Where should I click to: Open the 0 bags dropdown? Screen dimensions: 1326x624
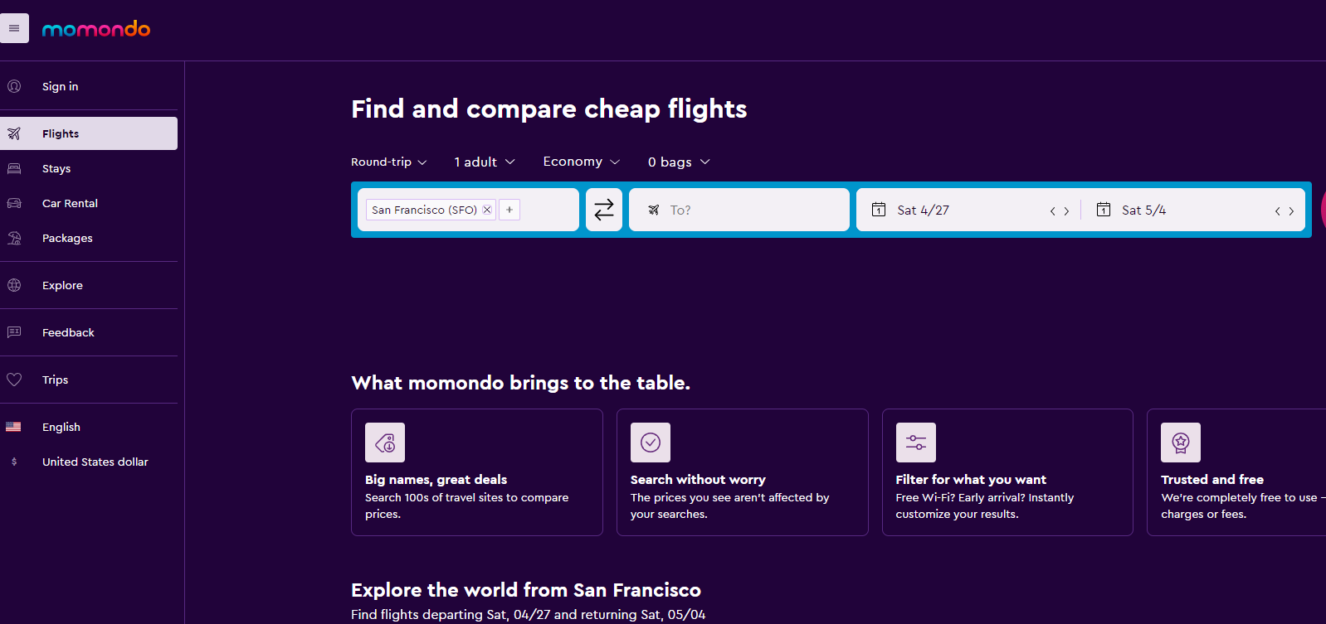[678, 162]
